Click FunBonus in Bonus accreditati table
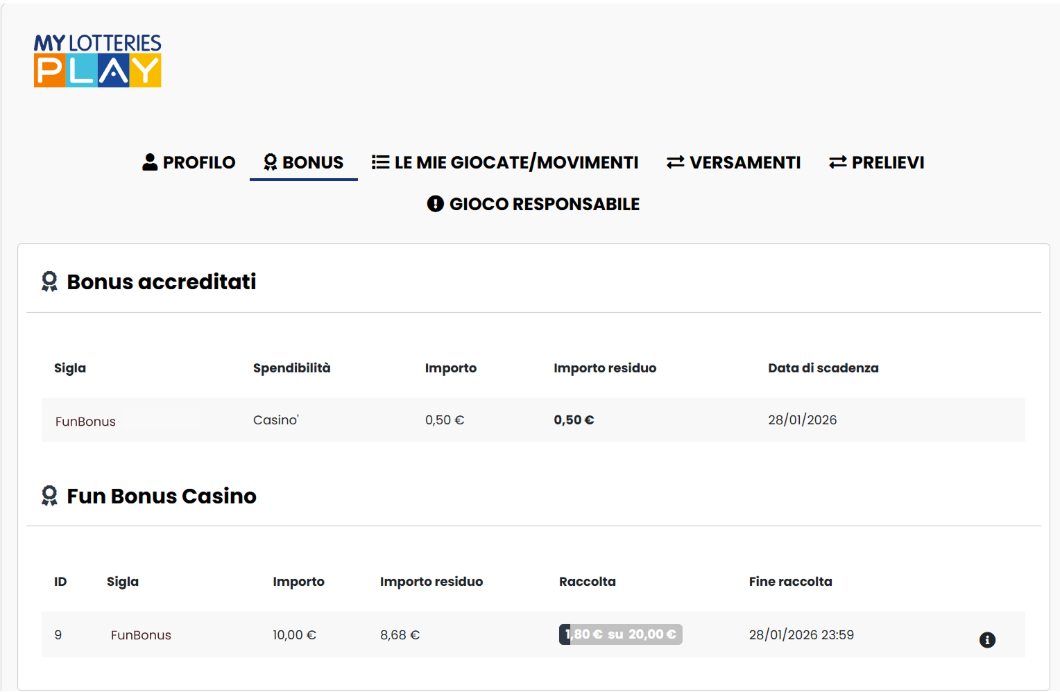The image size is (1060, 692). [85, 422]
